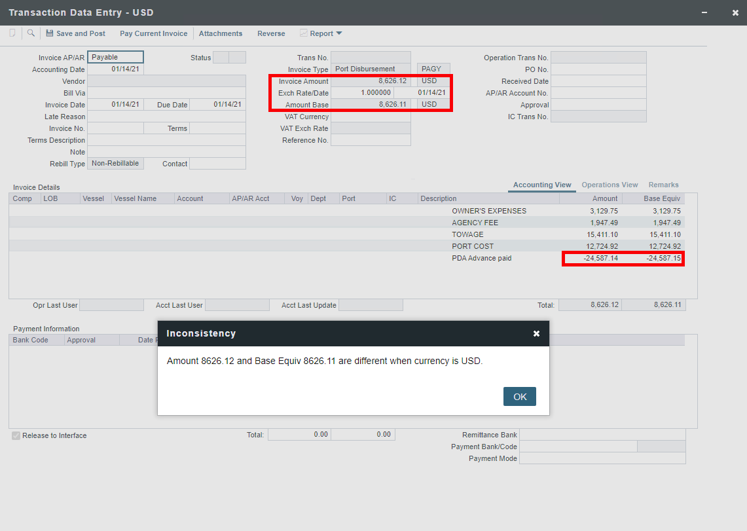Click the Reverse toolbar button
This screenshot has width=747, height=531.
pos(271,33)
